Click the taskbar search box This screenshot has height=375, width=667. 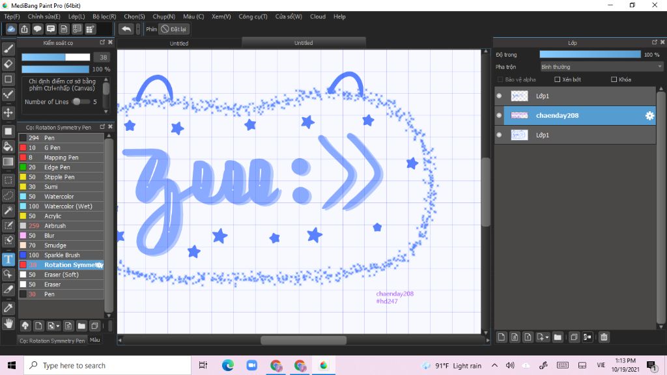[107, 365]
